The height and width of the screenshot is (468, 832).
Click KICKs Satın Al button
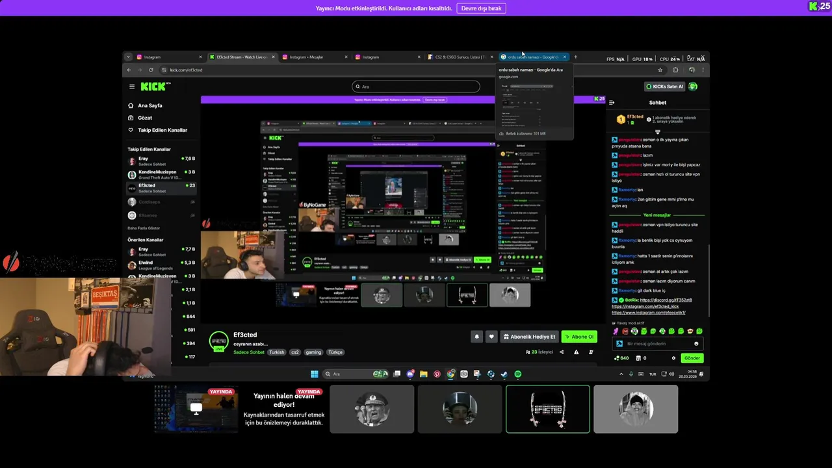[x=665, y=86]
